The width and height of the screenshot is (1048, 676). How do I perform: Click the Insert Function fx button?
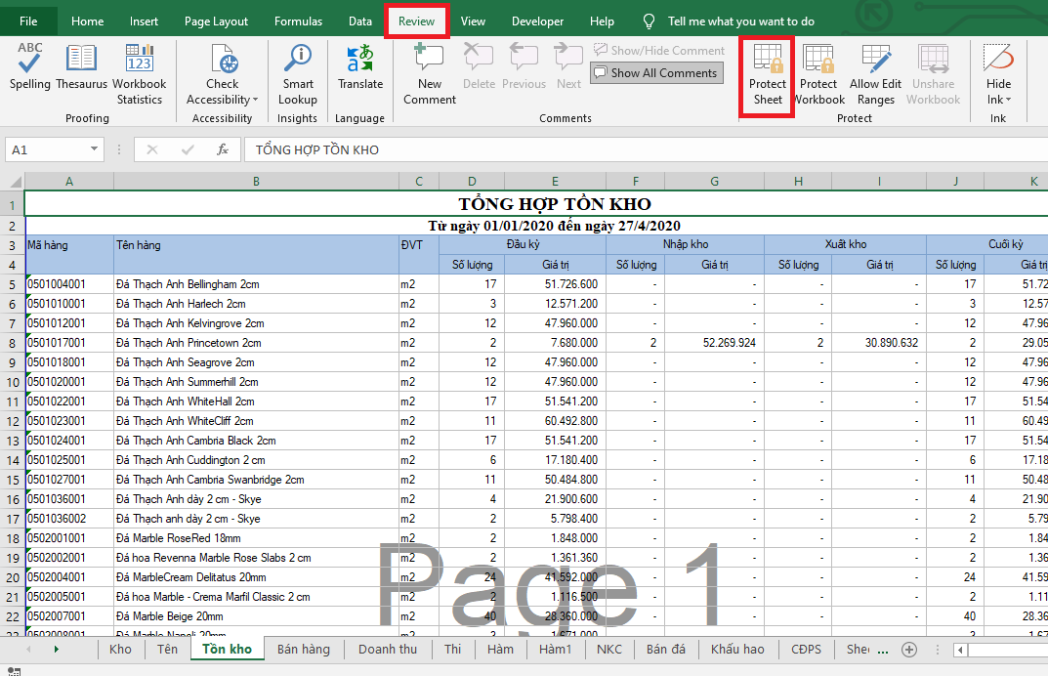coord(223,149)
